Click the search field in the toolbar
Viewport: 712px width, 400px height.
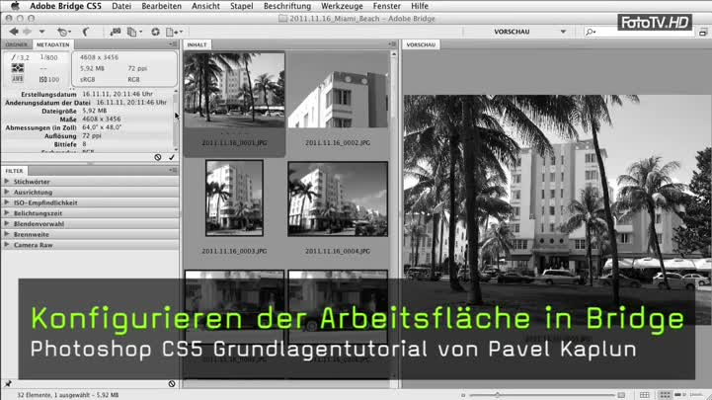point(638,32)
